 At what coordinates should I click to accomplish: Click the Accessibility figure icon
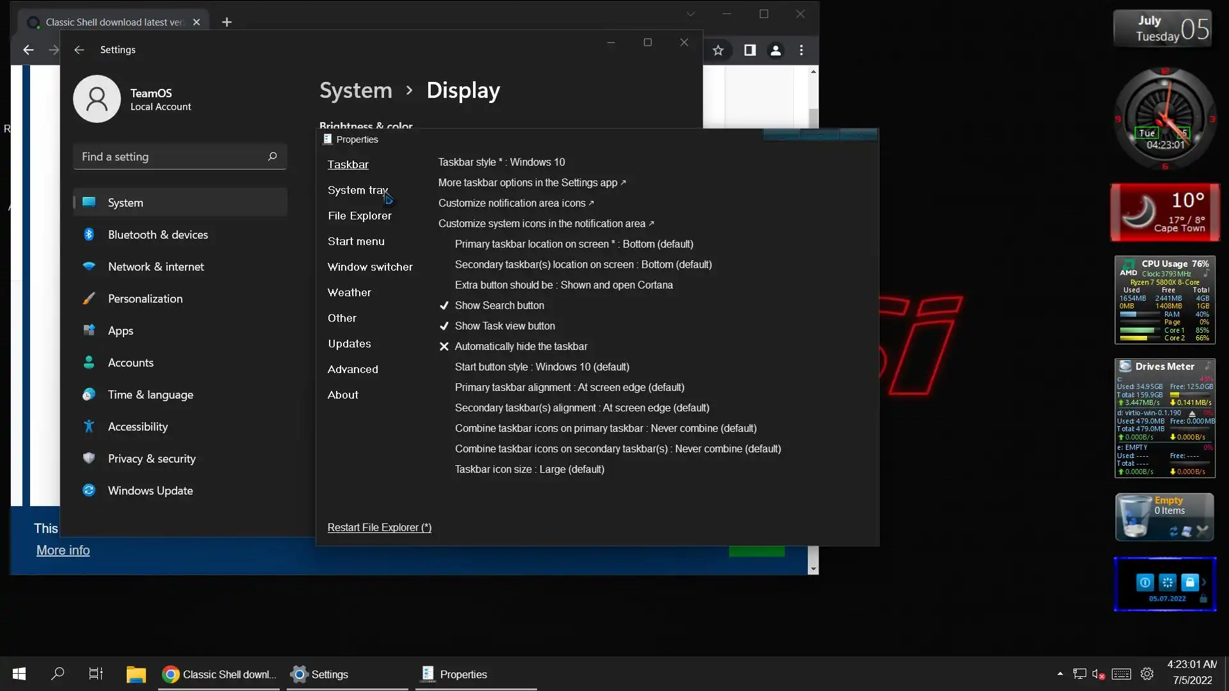pos(89,426)
